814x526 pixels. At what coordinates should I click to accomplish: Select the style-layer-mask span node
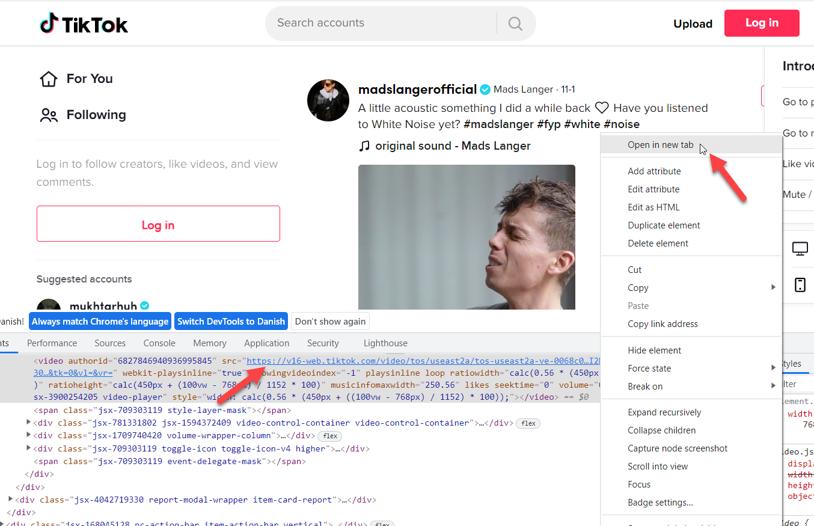click(x=162, y=410)
